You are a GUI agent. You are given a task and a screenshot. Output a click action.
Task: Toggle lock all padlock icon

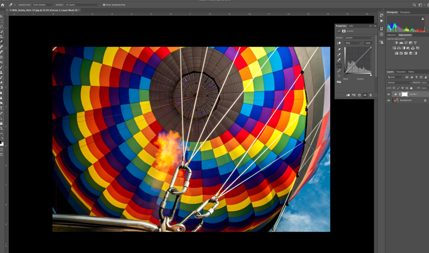pyautogui.click(x=411, y=88)
